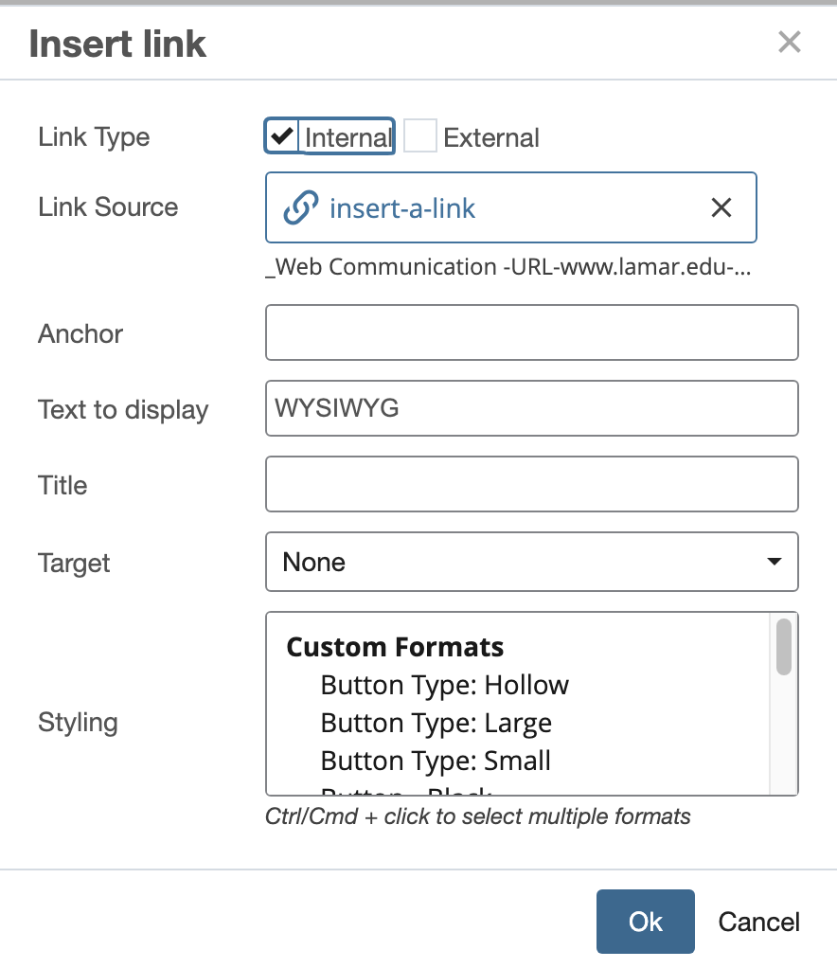Cancel the link insertion
This screenshot has width=837, height=968.
click(757, 921)
